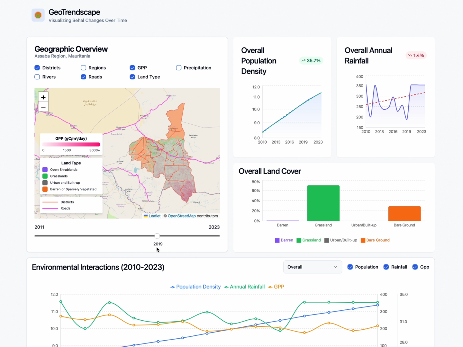Click the Barren legend square in Land Cover
This screenshot has height=347, width=463.
277,240
